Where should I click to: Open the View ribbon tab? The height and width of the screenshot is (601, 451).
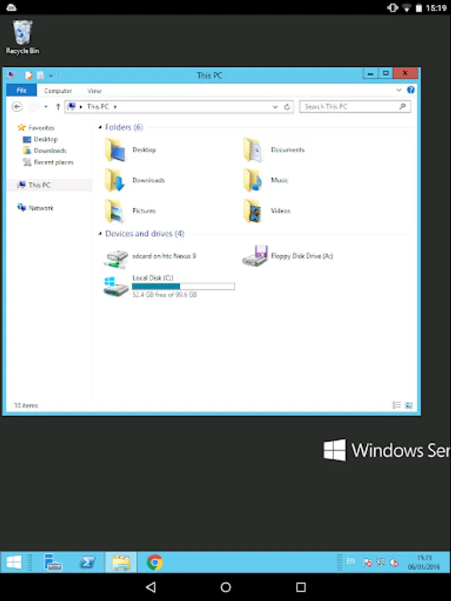[94, 91]
